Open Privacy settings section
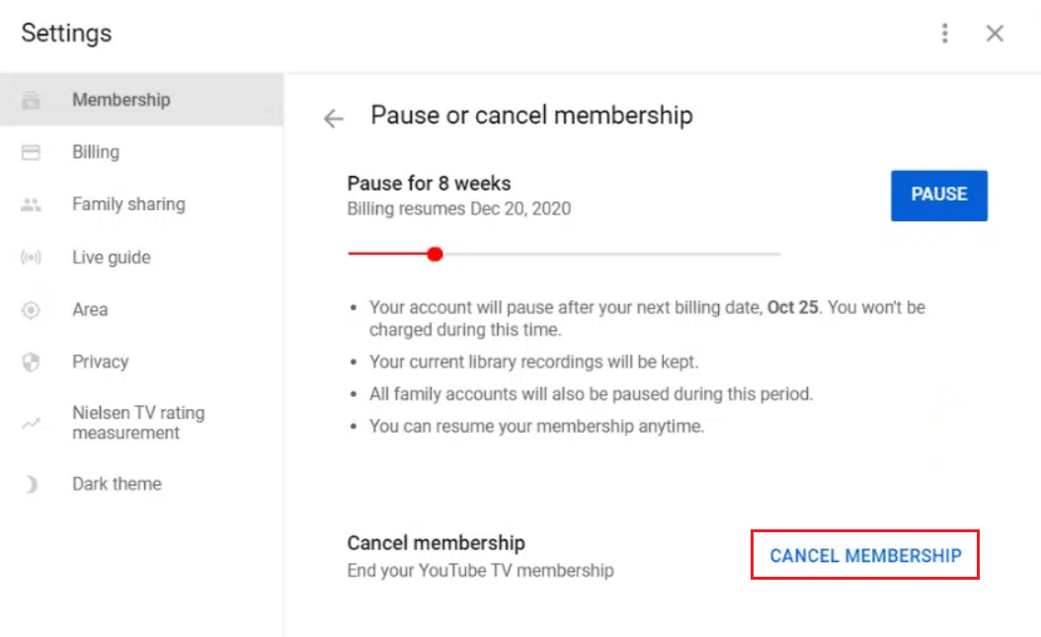1041x637 pixels. (x=101, y=362)
